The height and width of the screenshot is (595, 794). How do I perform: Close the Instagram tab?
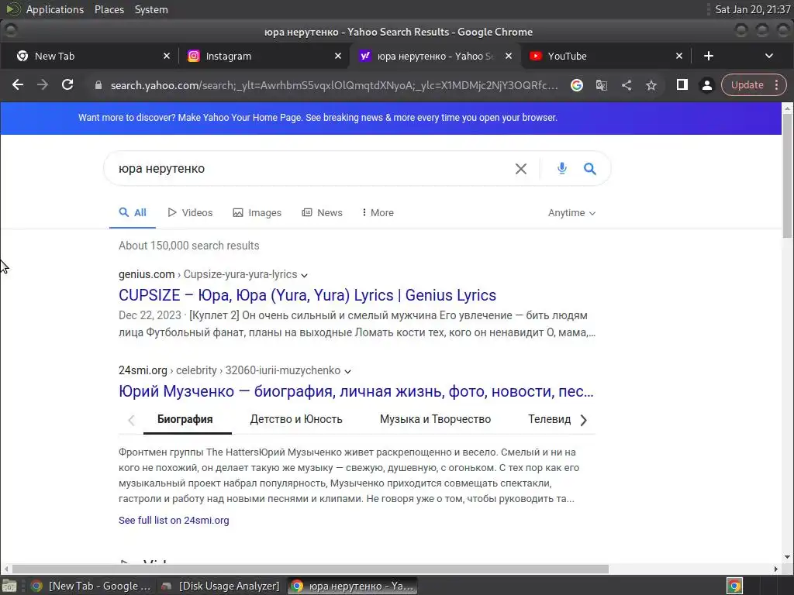coord(338,56)
